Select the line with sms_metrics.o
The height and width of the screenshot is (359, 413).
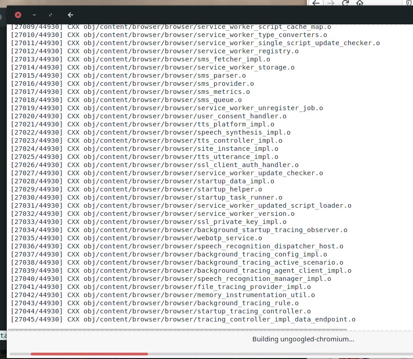130,92
